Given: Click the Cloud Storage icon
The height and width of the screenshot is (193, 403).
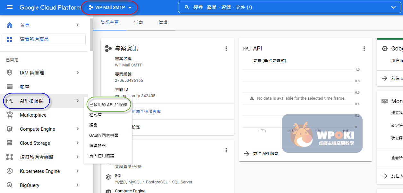Looking at the screenshot, I should [10, 143].
